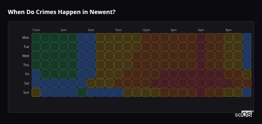Click the Wednesday 12pm heatmap cell

[146, 56]
